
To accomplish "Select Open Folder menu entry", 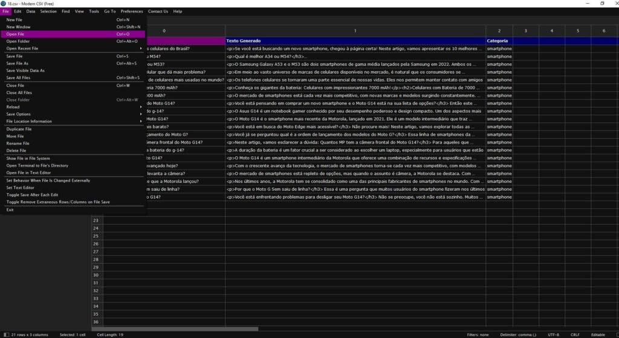I will [73, 41].
